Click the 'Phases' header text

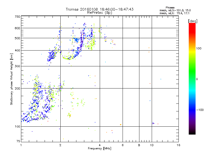(170, 8)
